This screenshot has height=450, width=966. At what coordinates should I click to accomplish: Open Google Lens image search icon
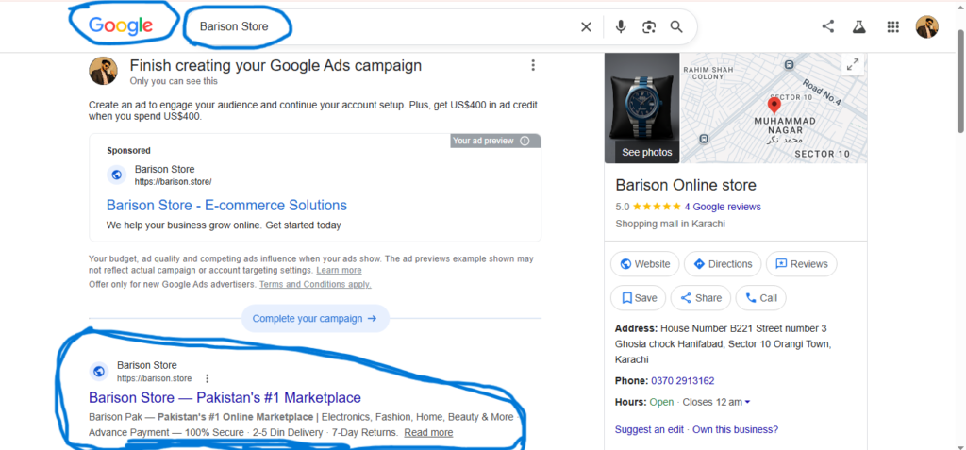[x=649, y=27]
